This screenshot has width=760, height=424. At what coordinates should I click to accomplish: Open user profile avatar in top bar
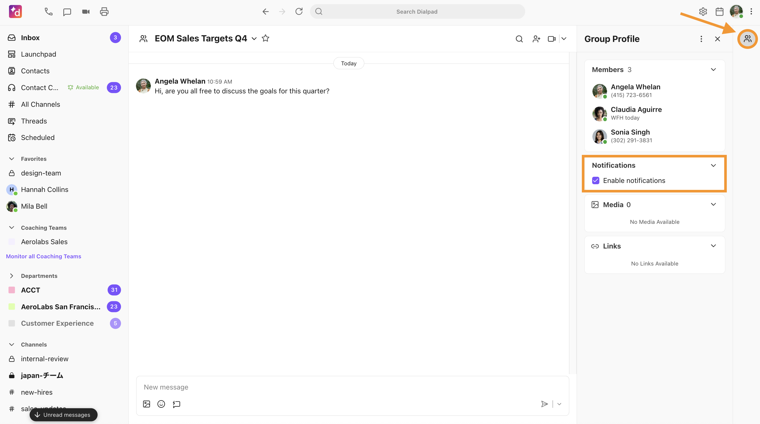point(736,12)
